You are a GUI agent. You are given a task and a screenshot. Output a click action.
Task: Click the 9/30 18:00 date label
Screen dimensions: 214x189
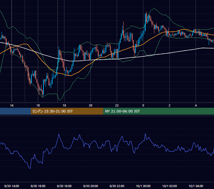[x=64, y=186]
